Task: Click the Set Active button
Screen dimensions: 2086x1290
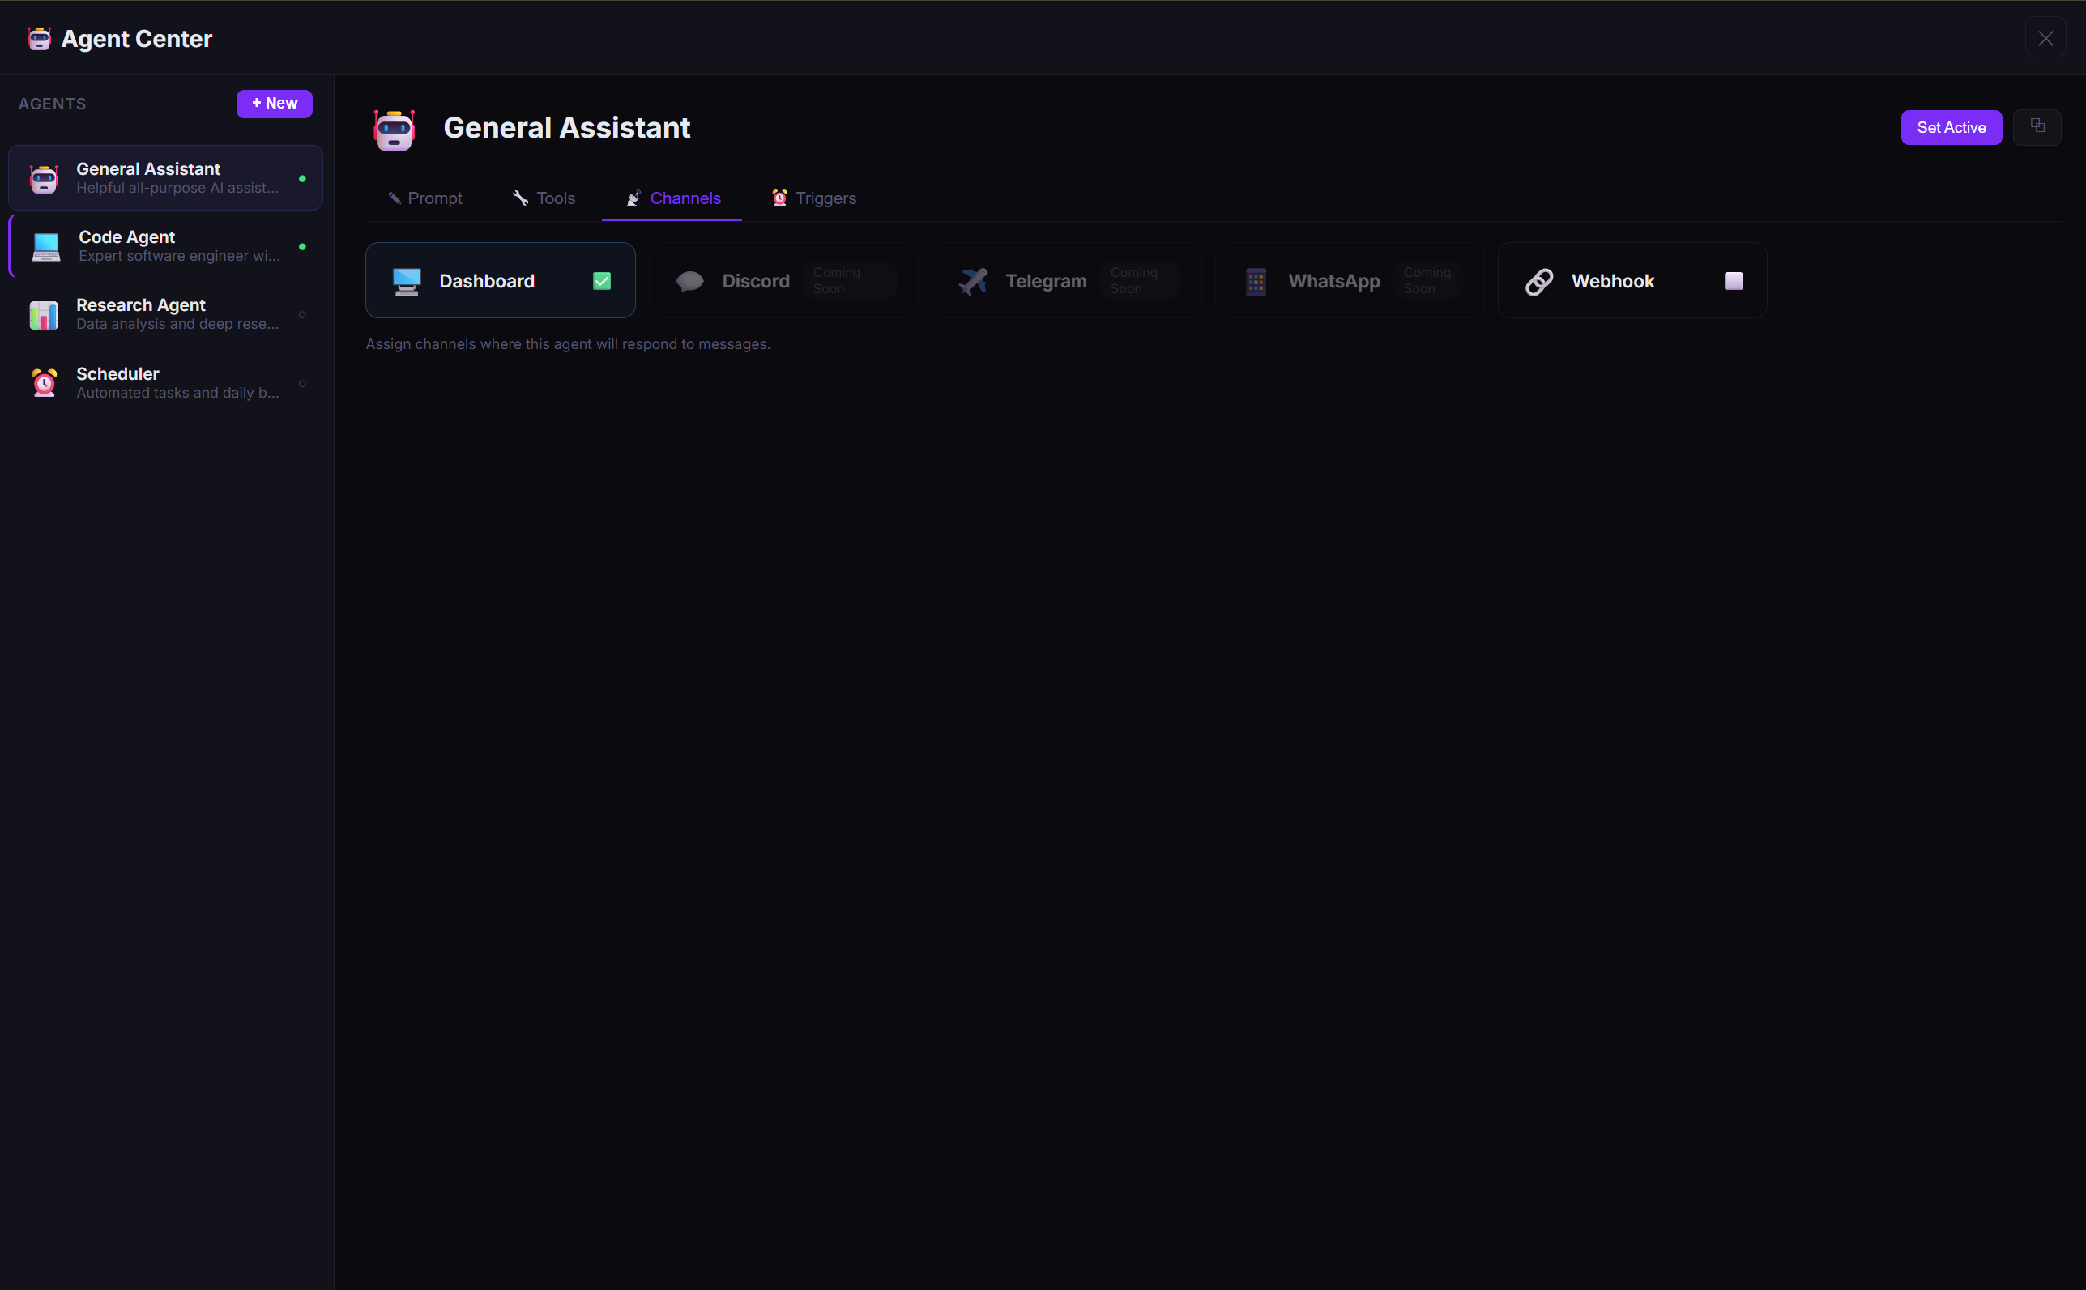Action: [1950, 126]
